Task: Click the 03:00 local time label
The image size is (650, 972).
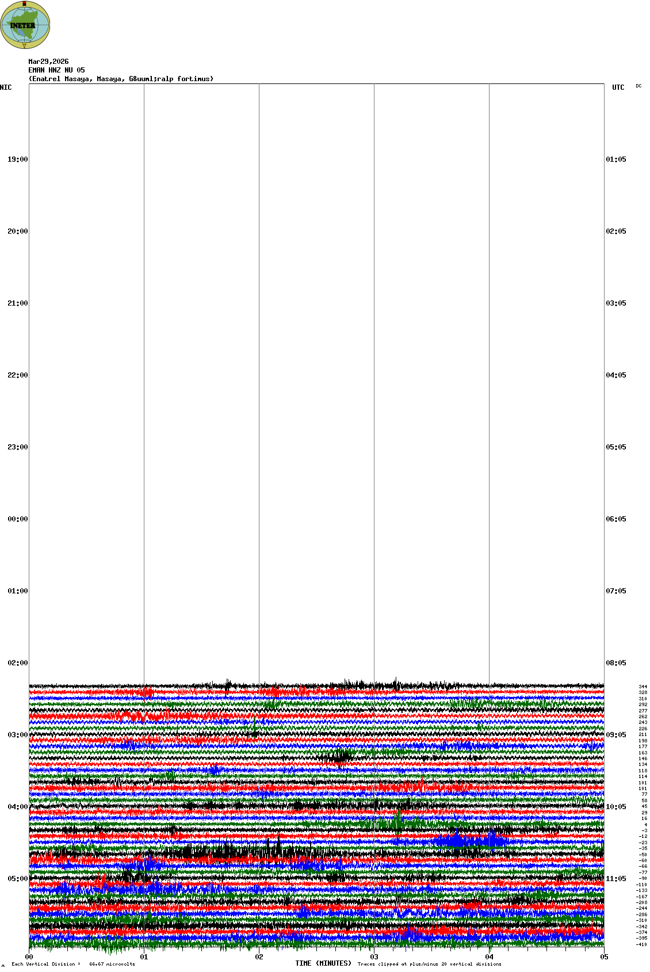Action: [x=17, y=735]
